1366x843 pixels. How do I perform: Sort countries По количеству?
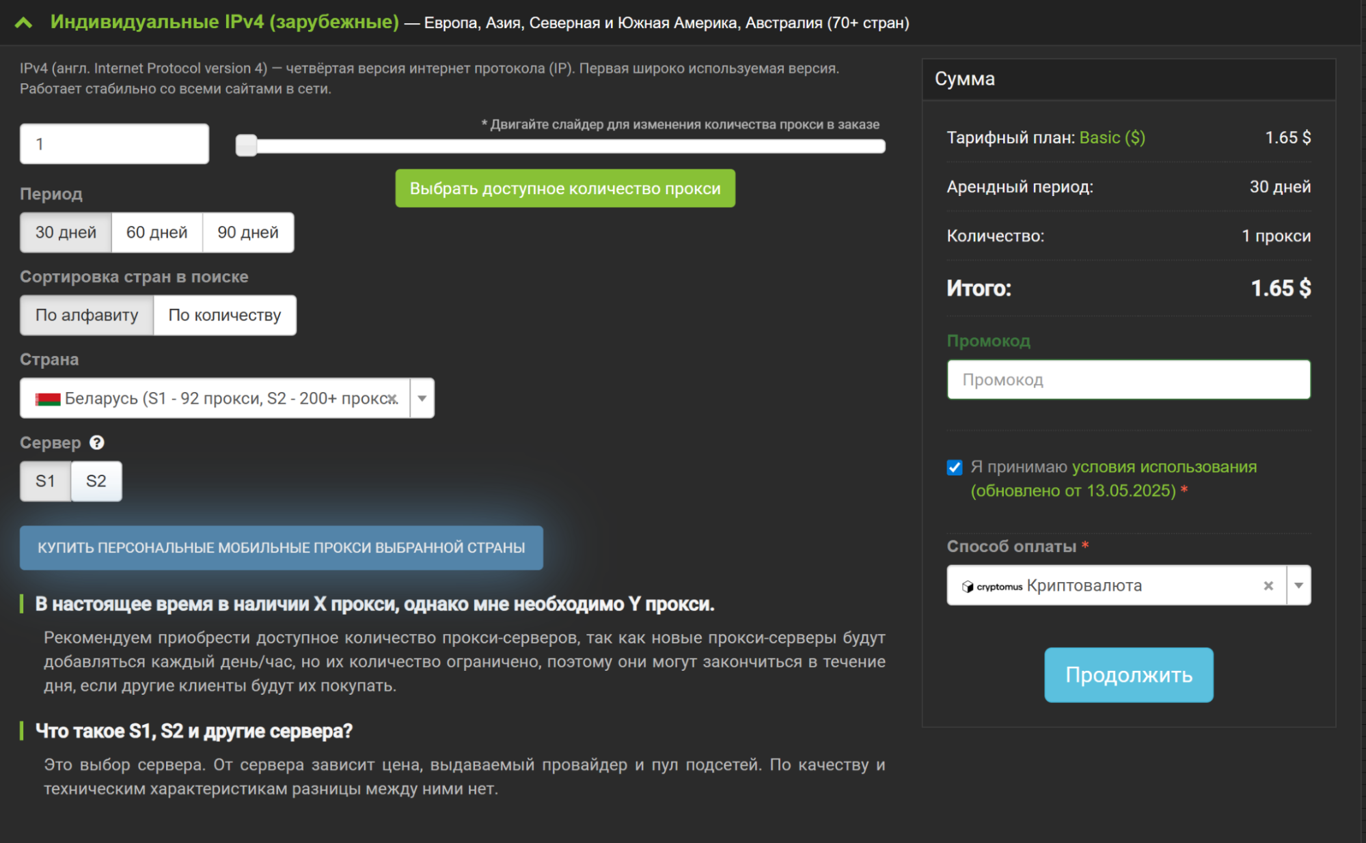coord(225,315)
